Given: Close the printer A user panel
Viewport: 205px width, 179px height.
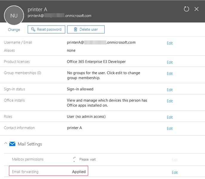Looking at the screenshot, I should 196,9.
